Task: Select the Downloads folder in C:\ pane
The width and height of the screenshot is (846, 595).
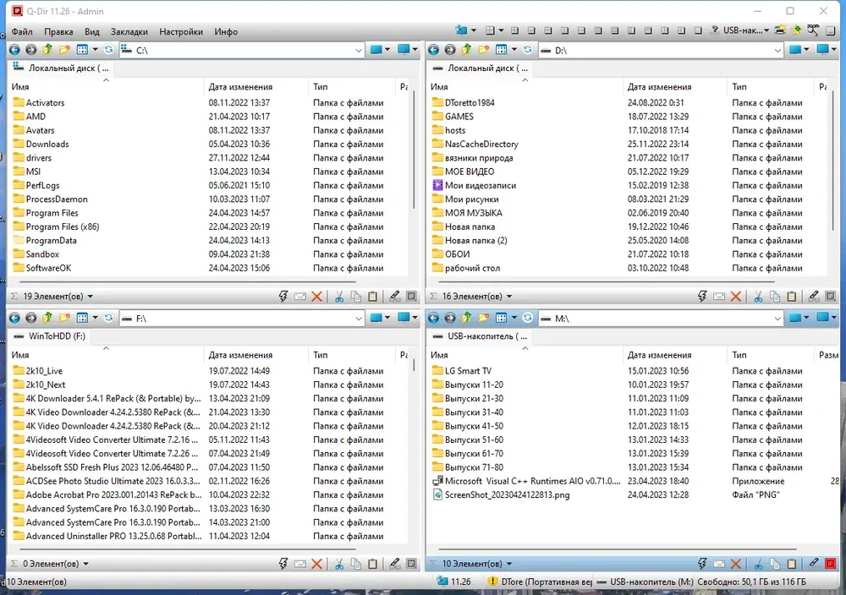Action: point(41,144)
